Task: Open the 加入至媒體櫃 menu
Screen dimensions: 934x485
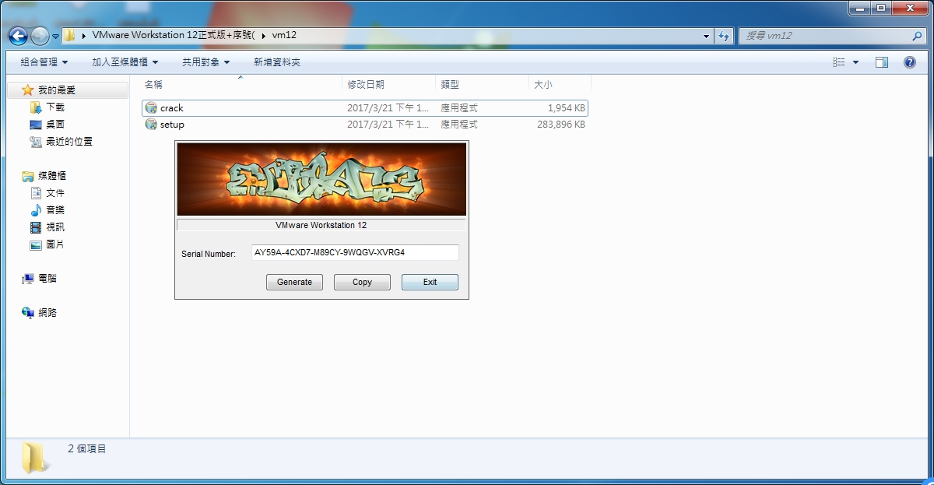Action: [x=125, y=62]
